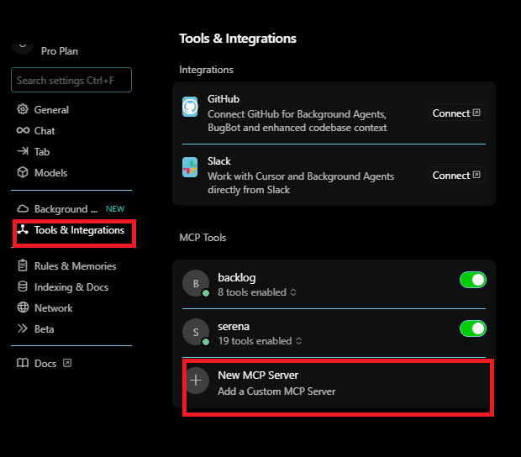Click the Integrations section heading
This screenshot has height=457, width=521.
tap(206, 70)
